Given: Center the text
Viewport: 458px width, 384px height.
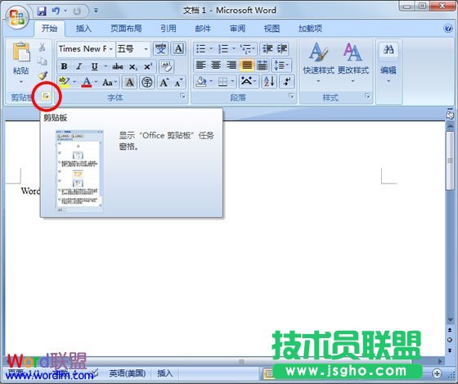Looking at the screenshot, I should [216, 66].
